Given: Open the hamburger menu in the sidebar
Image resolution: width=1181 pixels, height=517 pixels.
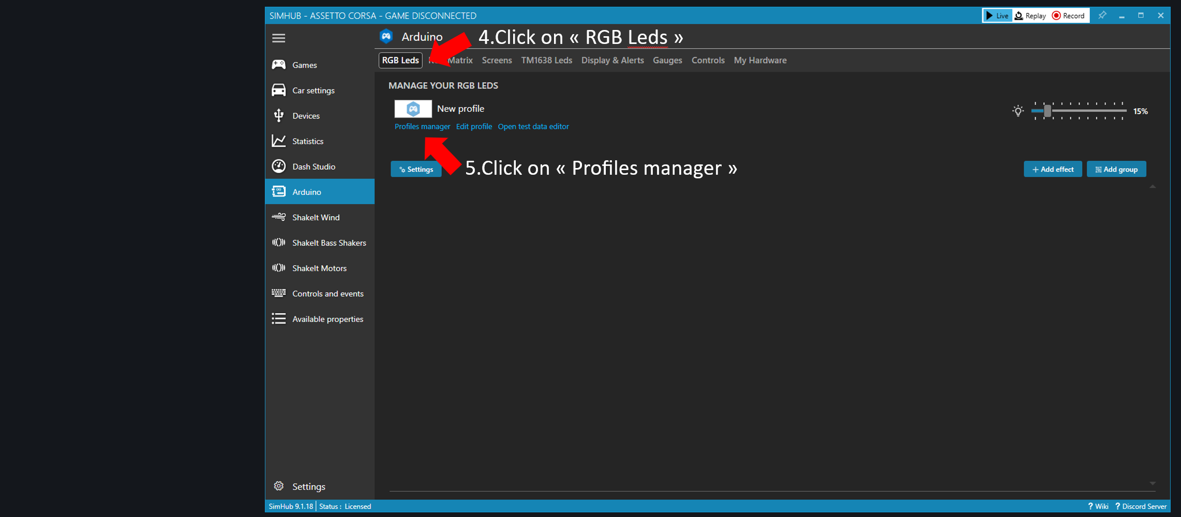Looking at the screenshot, I should pos(278,38).
